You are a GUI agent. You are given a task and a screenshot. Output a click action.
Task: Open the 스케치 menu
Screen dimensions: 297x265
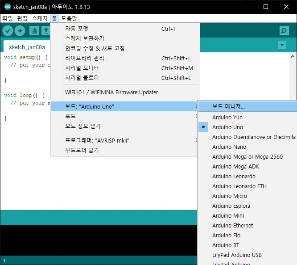[40, 18]
